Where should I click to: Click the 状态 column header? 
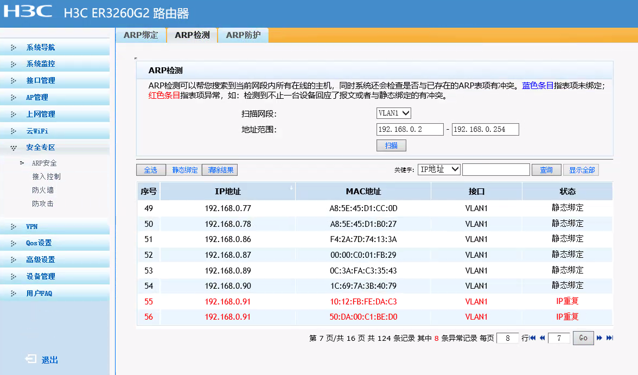point(567,192)
